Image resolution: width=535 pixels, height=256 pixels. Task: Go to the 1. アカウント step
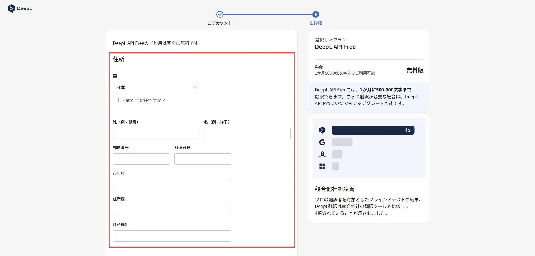coord(220,23)
